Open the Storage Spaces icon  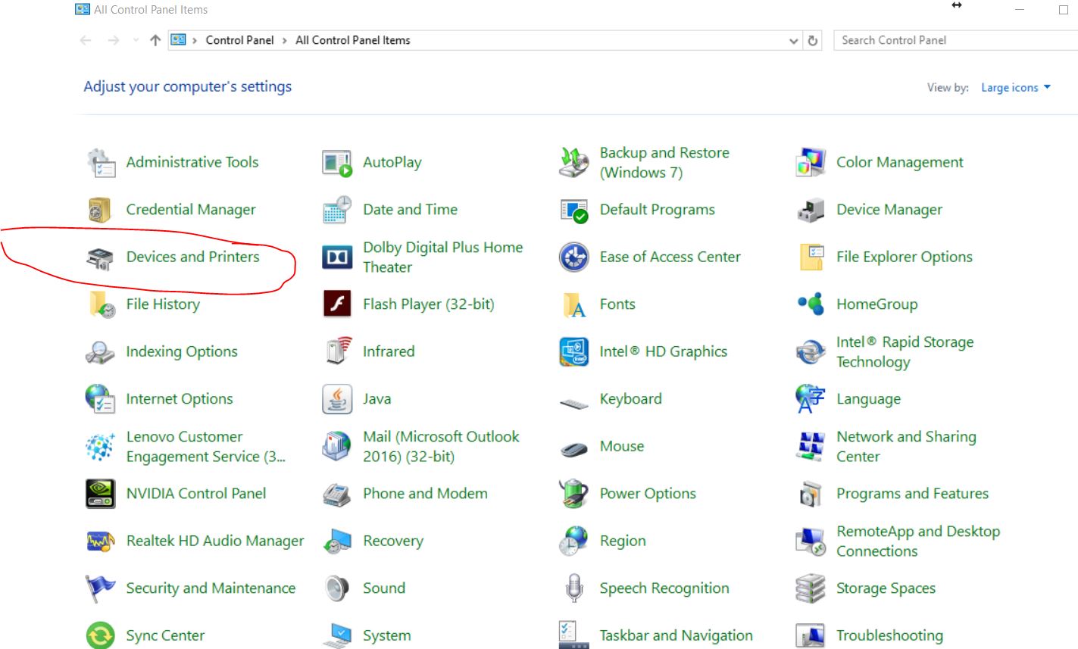pyautogui.click(x=811, y=588)
